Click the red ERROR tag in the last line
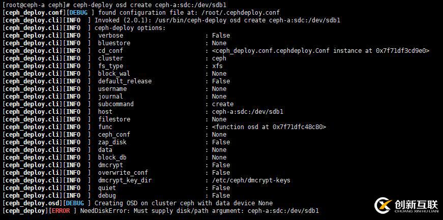 60,211
